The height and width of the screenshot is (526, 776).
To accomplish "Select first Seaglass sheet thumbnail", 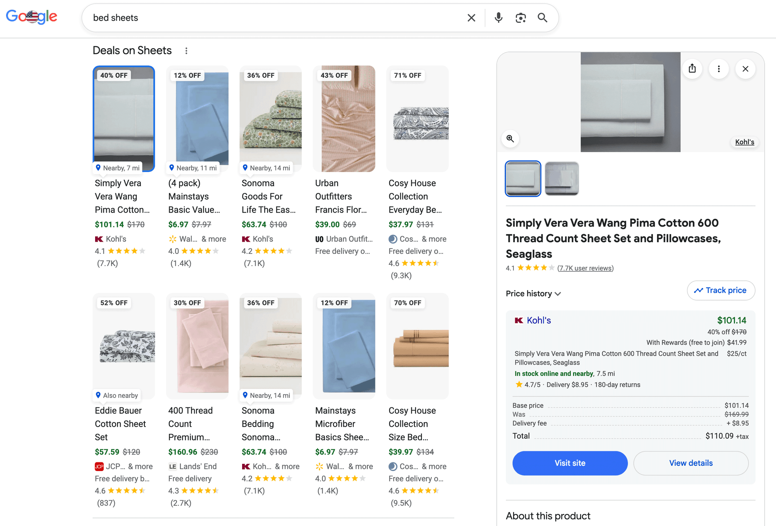I will [x=523, y=178].
